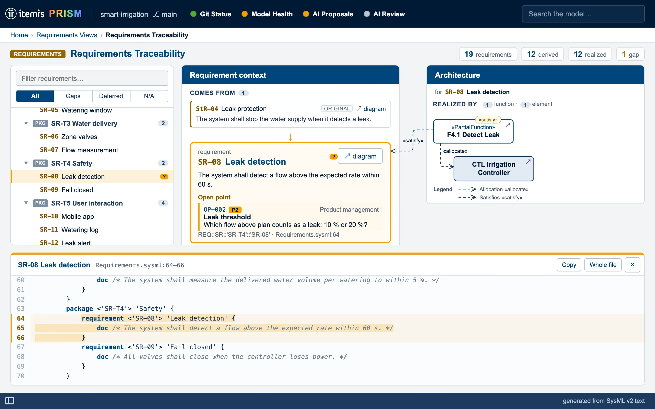
Task: Collapse the SR-T5 User interaction package
Action: 26,203
